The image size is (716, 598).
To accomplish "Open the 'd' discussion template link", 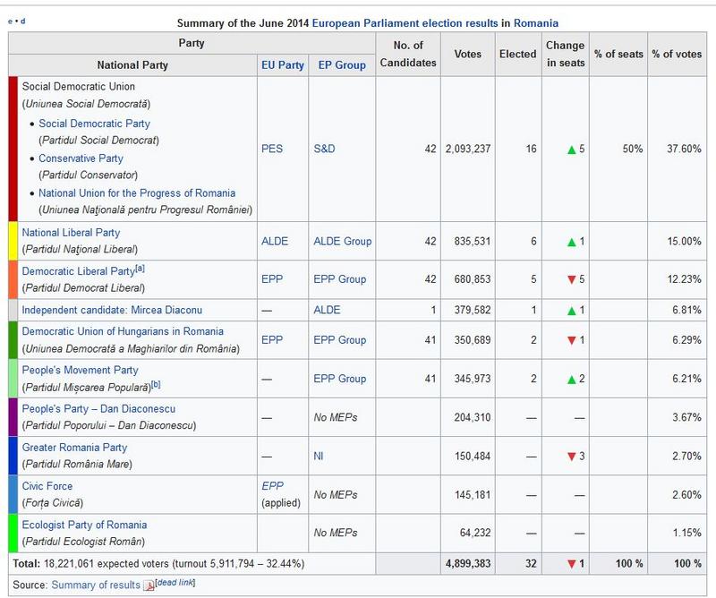I will [x=23, y=21].
